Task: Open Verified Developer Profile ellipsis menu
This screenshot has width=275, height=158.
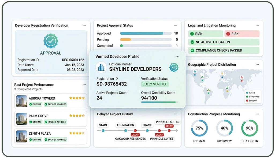Action: (177, 56)
